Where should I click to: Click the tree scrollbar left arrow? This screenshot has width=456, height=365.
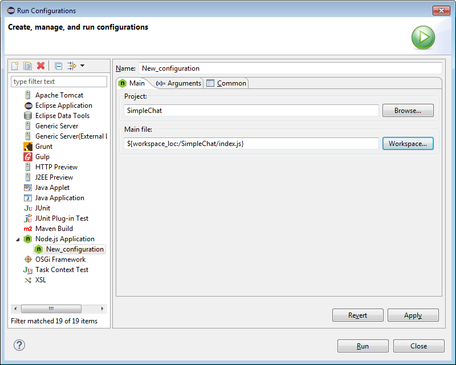pyautogui.click(x=15, y=309)
